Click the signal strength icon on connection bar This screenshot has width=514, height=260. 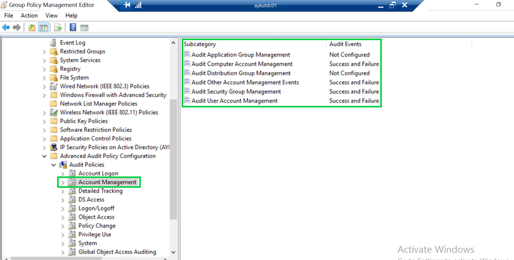pos(138,5)
